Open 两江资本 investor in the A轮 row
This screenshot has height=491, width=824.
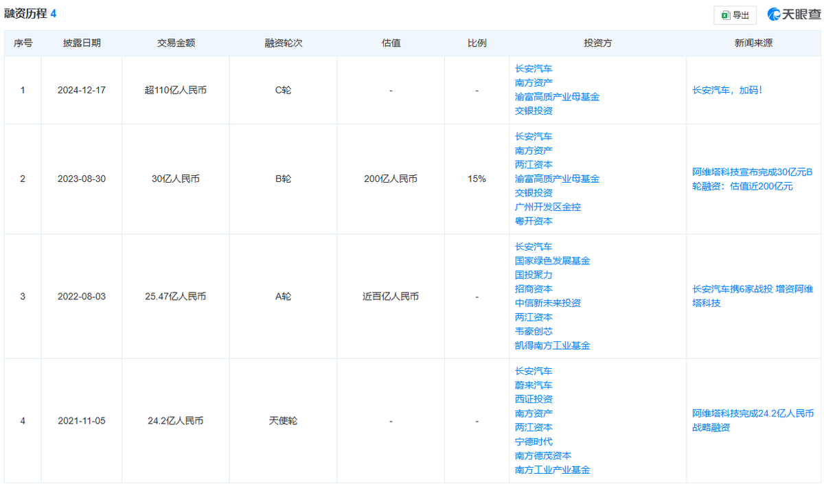pos(534,317)
